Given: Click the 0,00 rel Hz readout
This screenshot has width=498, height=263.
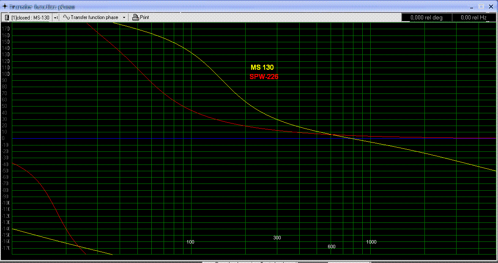Looking at the screenshot, I should (474, 17).
